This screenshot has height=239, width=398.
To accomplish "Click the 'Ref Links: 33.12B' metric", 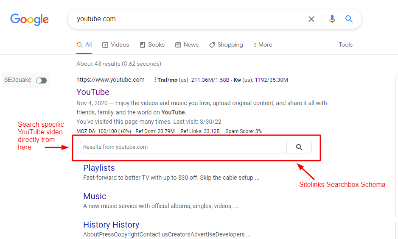I will point(200,131).
